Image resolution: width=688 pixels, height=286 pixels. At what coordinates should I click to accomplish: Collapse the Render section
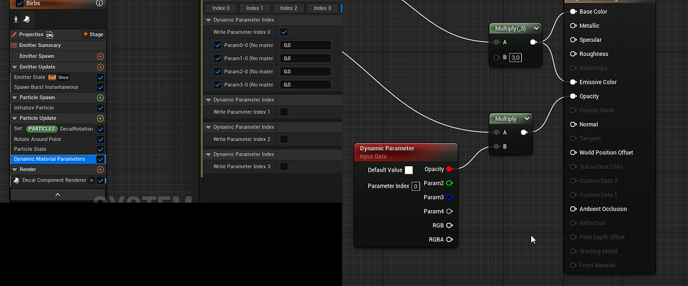click(15, 170)
